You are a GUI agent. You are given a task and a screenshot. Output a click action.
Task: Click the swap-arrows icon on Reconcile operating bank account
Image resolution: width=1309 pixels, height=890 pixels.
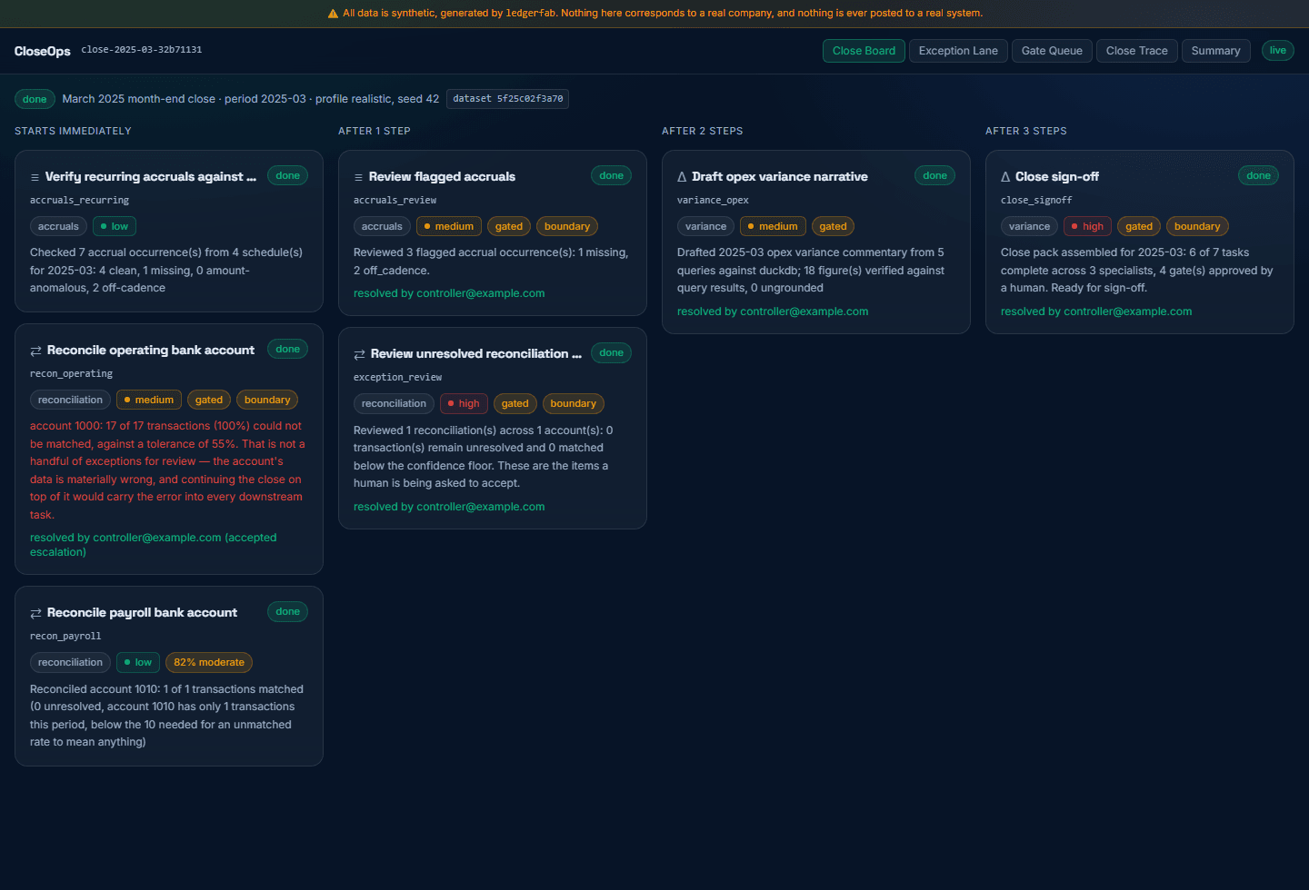[x=35, y=351]
